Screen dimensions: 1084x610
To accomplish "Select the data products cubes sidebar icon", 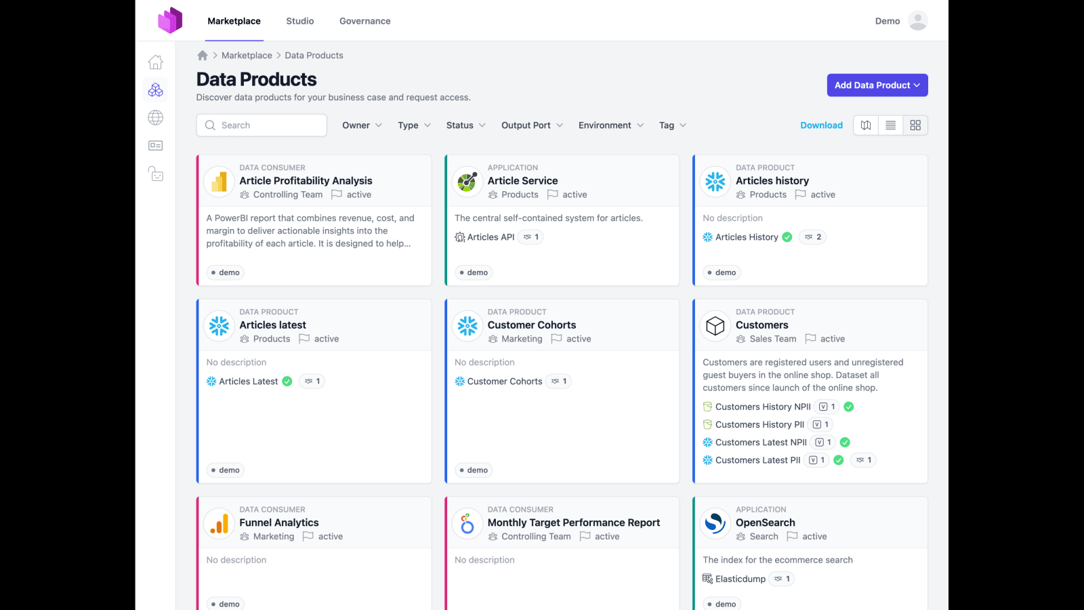I will coord(156,89).
